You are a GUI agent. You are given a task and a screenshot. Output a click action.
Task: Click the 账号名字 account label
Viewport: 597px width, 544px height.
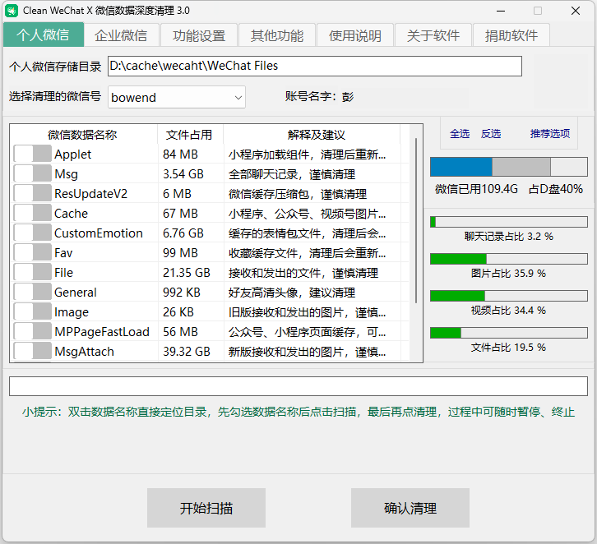point(310,96)
